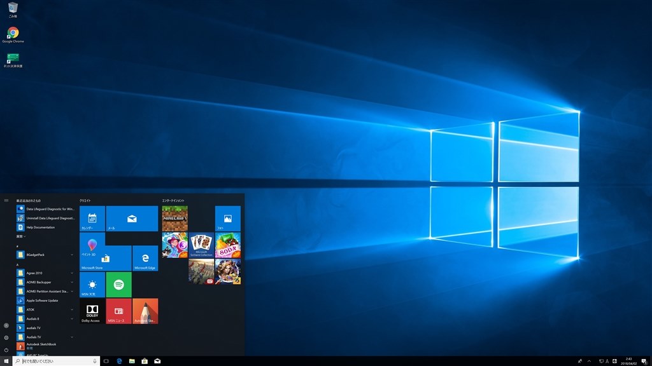This screenshot has height=366, width=652.
Task: Open Data Lifeguard Diagnostic for Windows
Action: (45, 209)
